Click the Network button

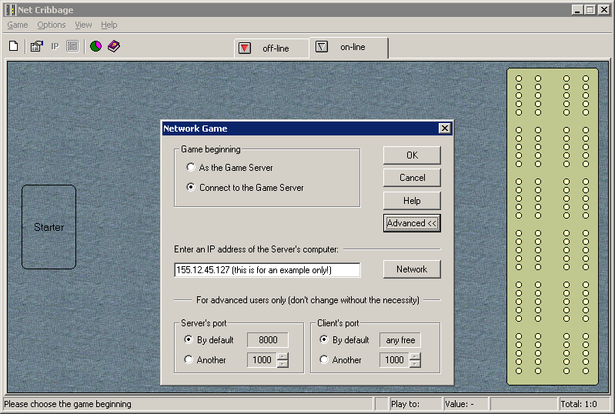coord(412,269)
